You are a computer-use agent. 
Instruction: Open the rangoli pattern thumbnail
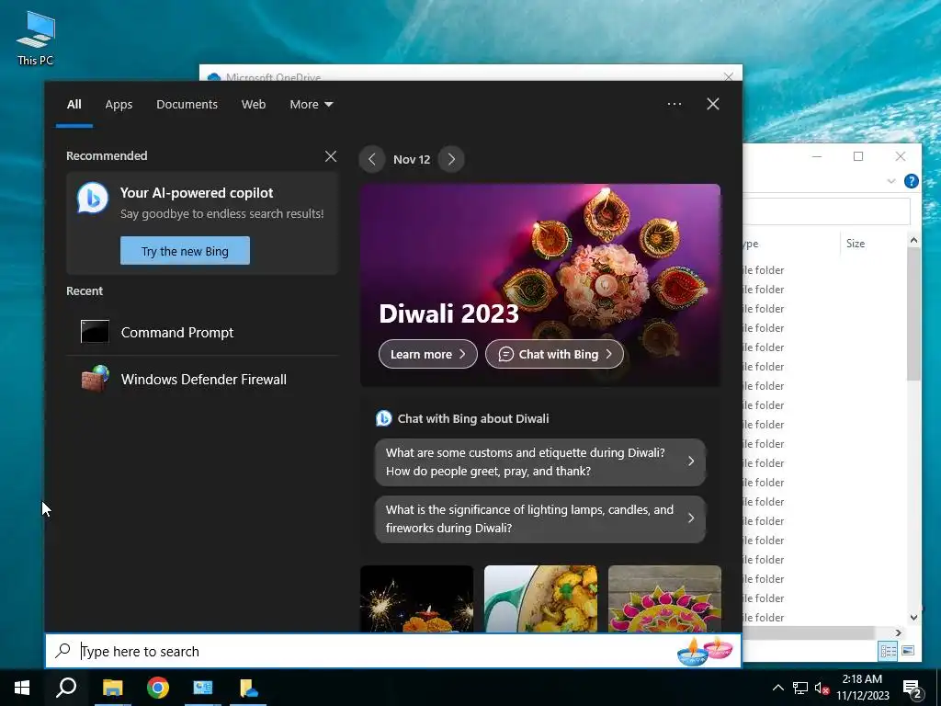click(x=664, y=598)
